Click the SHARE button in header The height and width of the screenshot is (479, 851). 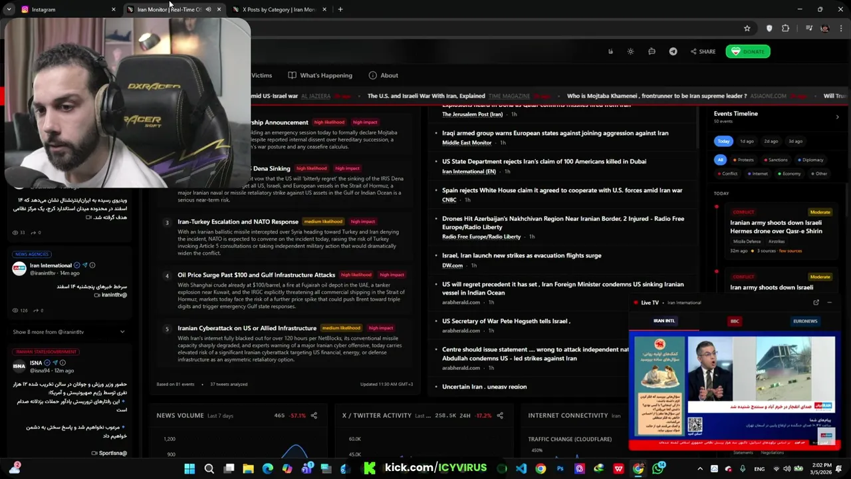703,51
